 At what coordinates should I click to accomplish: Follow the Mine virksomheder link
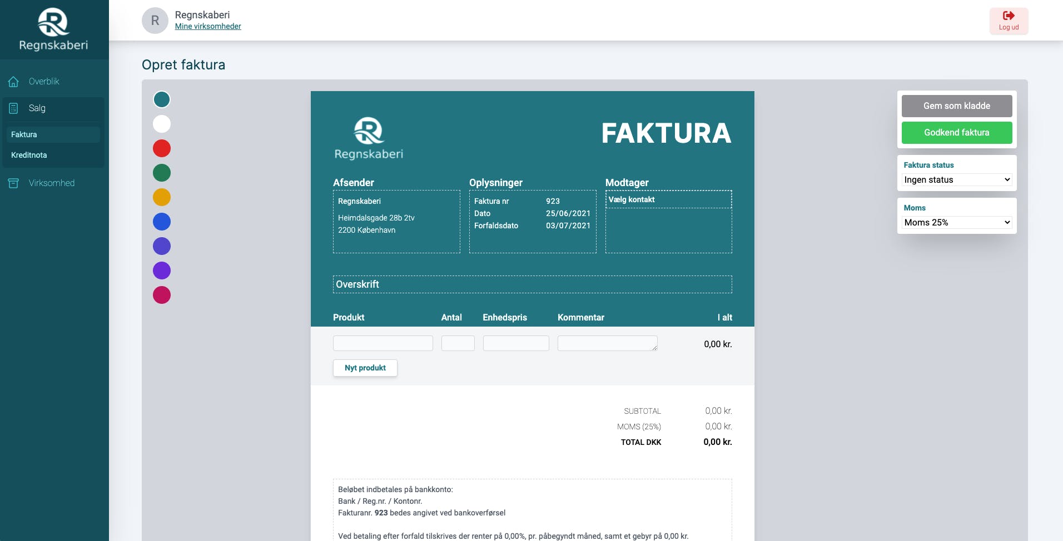point(208,26)
